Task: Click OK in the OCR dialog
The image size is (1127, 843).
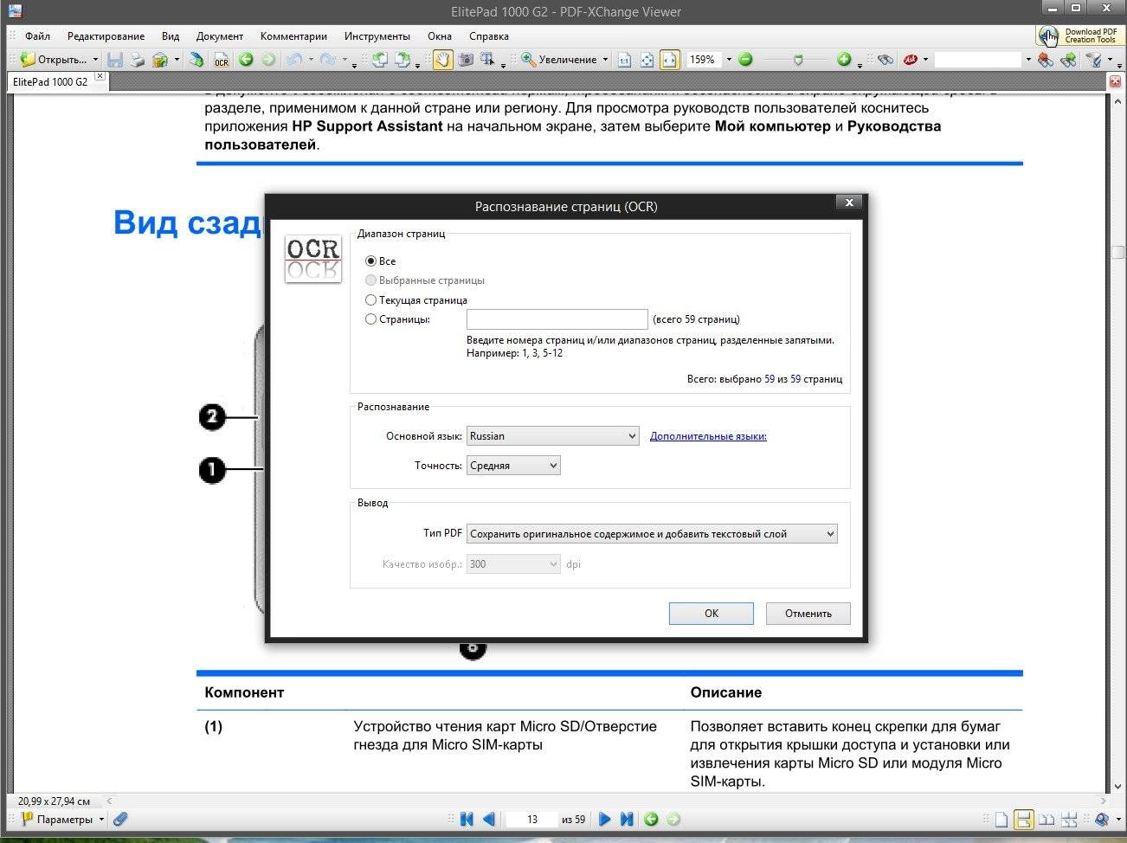Action: pyautogui.click(x=712, y=614)
